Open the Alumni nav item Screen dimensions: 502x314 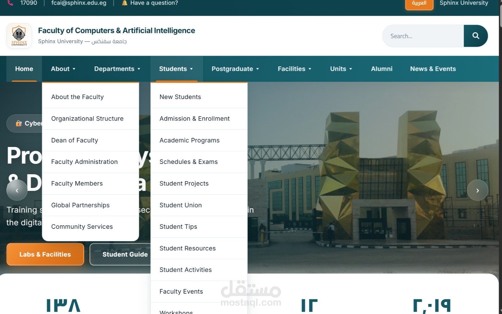[x=382, y=69]
